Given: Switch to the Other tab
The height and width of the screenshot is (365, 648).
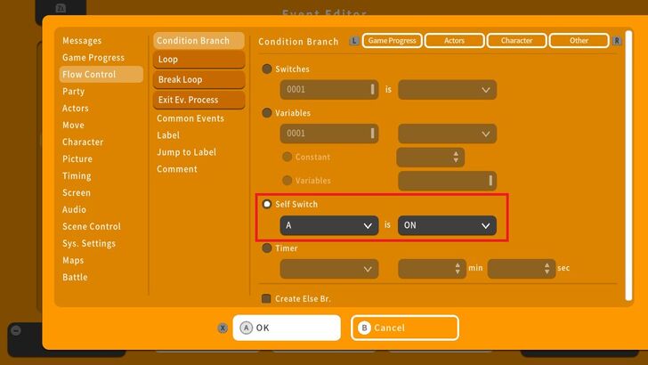Looking at the screenshot, I should pos(579,41).
